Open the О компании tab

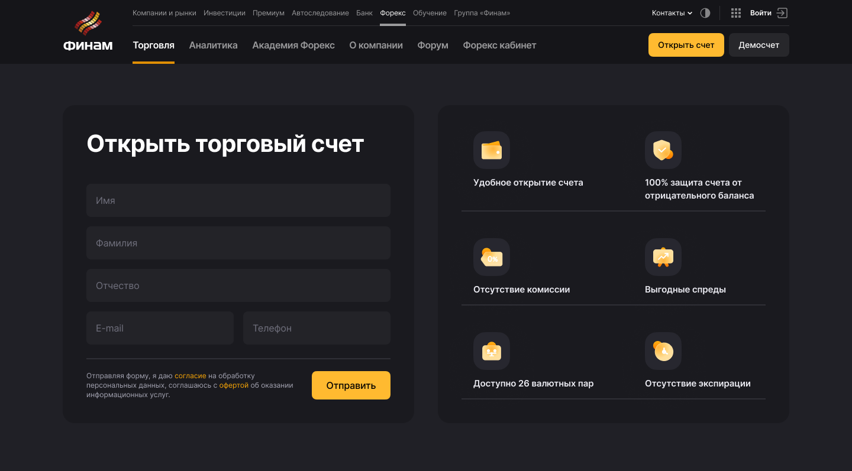[x=376, y=45]
